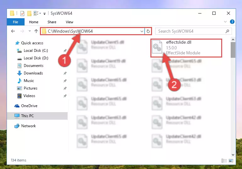
Task: Click the vertical scrollbar thumb
Action: [233, 50]
